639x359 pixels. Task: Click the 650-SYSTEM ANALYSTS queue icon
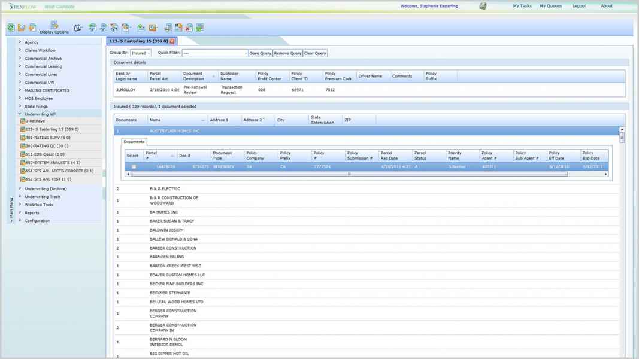23,163
